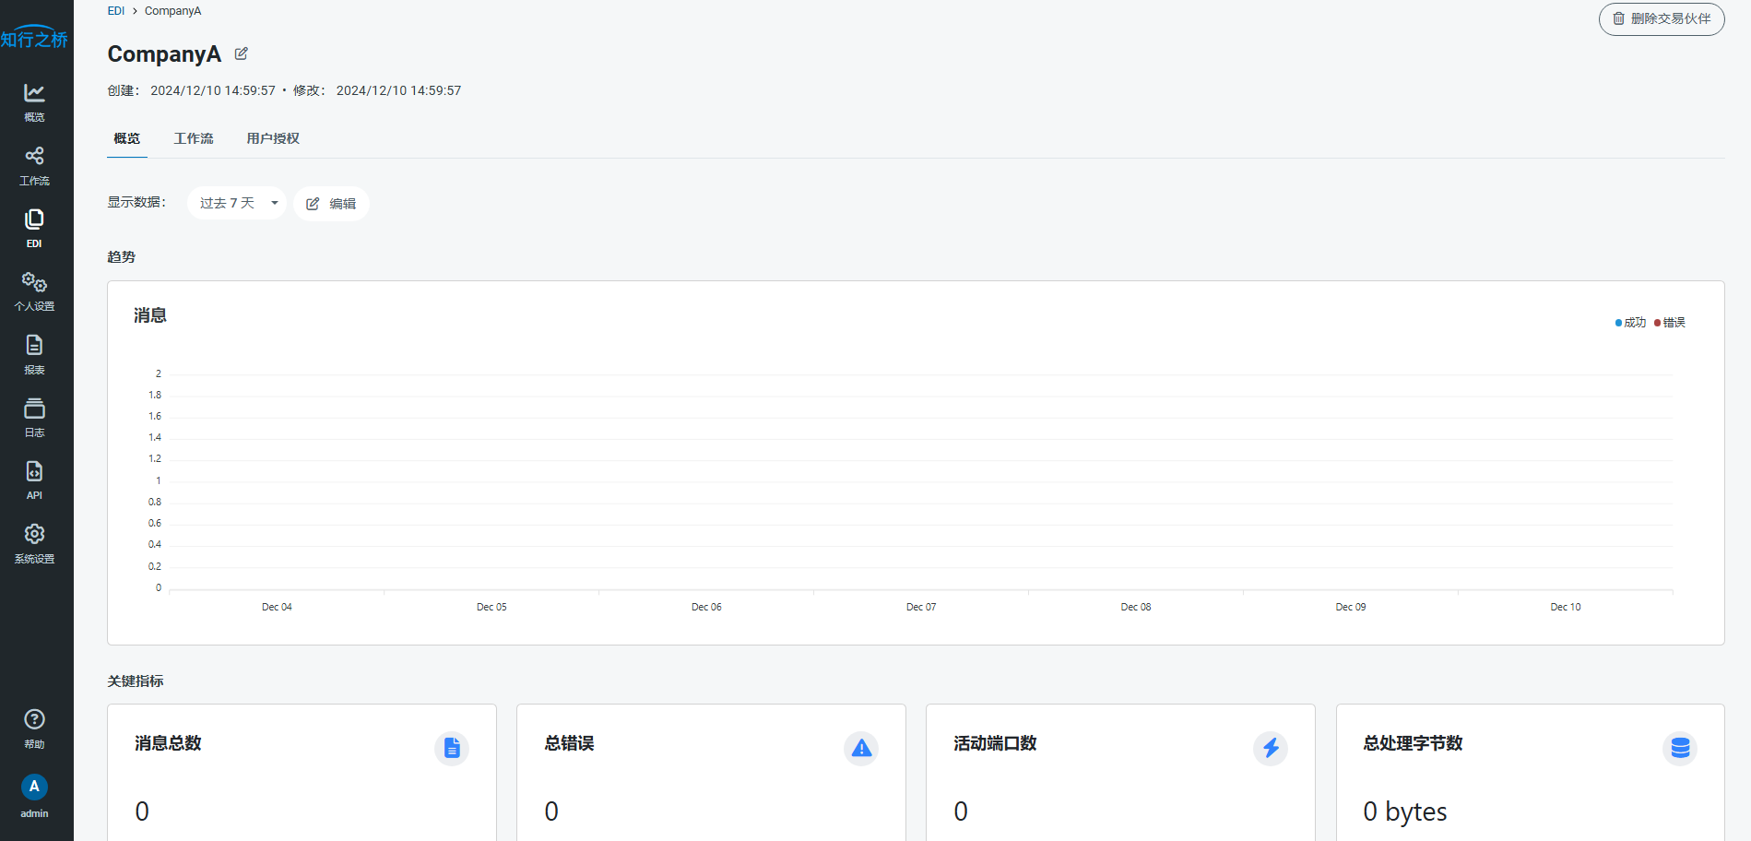1751x841 pixels.
Task: Switch to the 概览 tab
Action: coord(127,138)
